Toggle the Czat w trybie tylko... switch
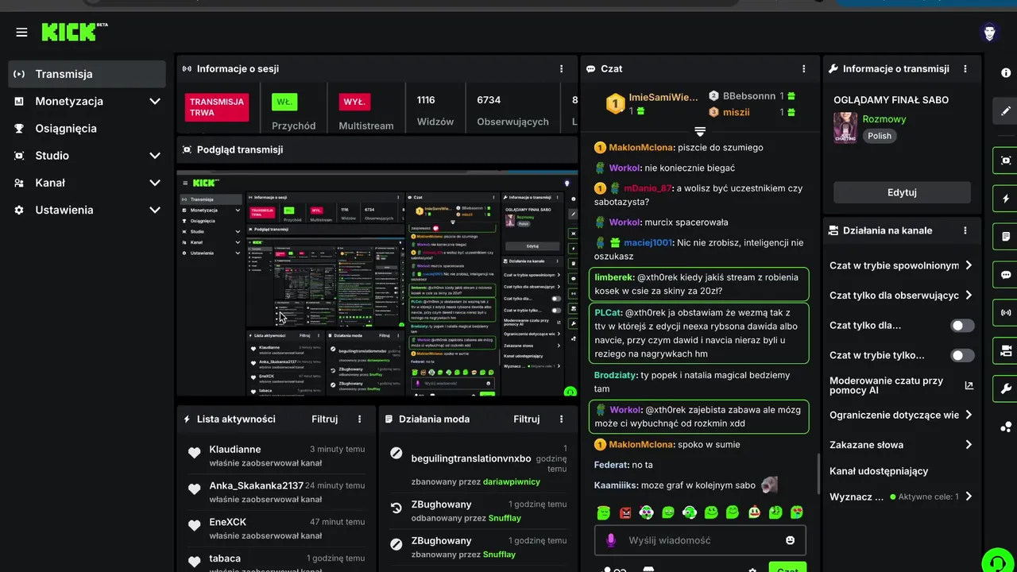The image size is (1017, 572). tap(962, 355)
